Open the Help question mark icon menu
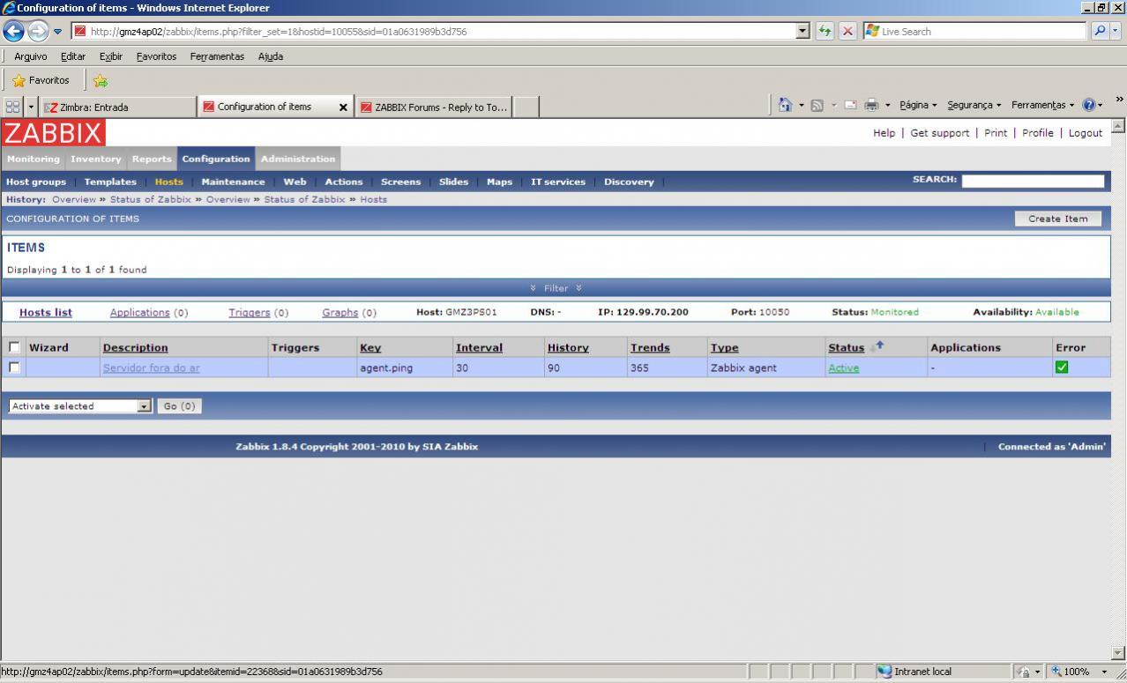Image resolution: width=1127 pixels, height=683 pixels. coord(1089,105)
